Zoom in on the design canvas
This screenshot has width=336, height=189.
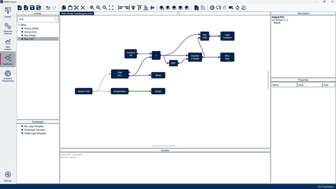[x=92, y=8]
